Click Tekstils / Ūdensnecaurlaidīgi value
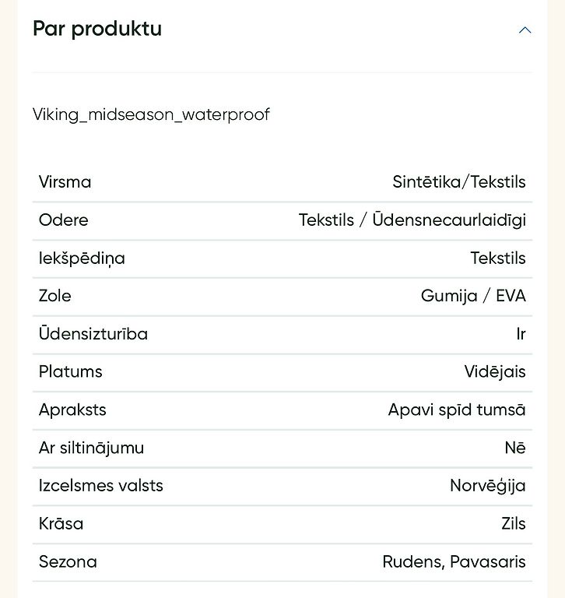The height and width of the screenshot is (598, 565). [412, 220]
